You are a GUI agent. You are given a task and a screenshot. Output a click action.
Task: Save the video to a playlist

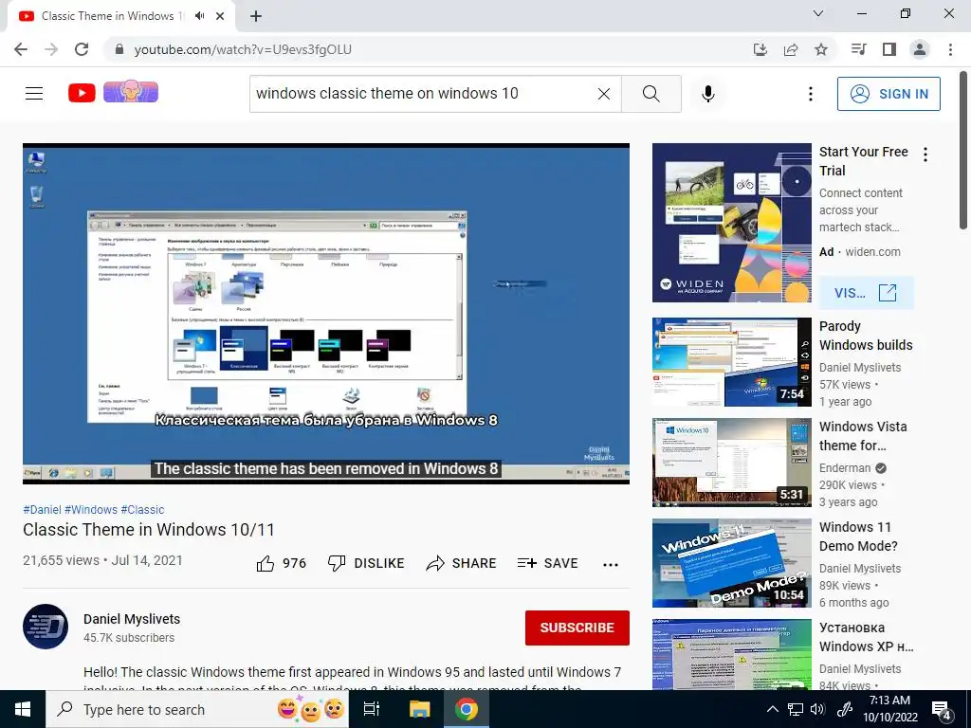point(547,563)
